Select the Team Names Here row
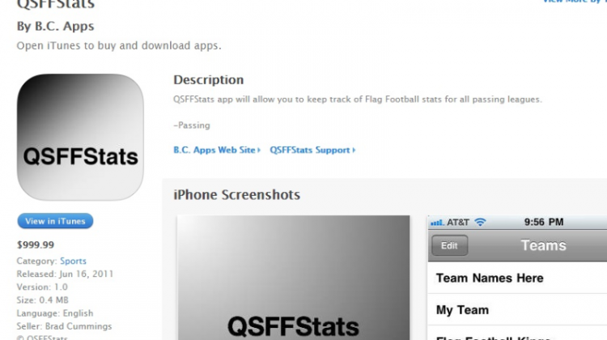The image size is (607, 340). point(517,278)
